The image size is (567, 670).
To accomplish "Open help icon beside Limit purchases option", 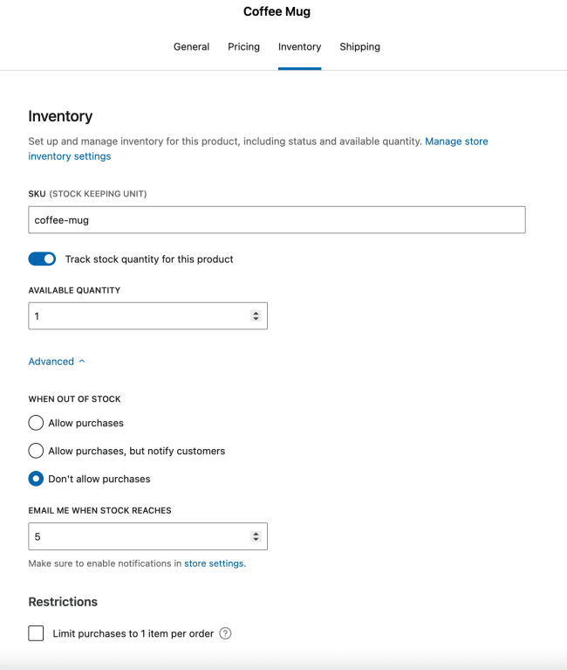I will [225, 633].
